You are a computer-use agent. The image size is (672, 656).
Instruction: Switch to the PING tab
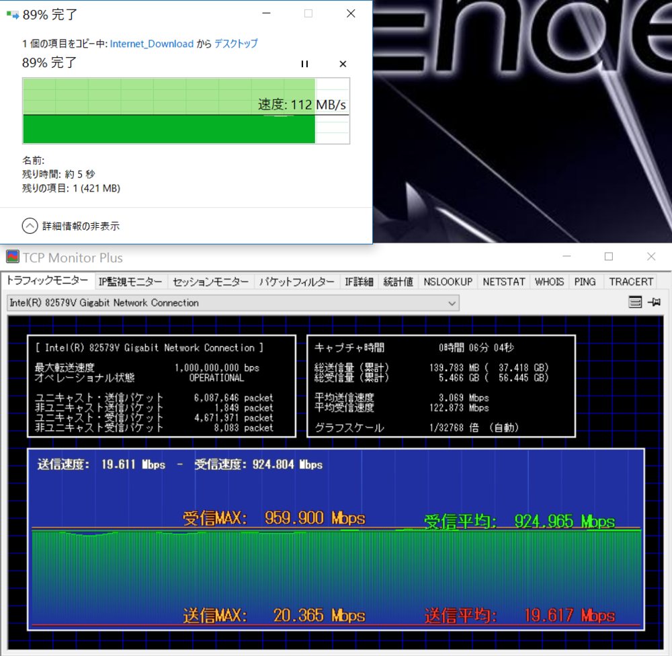tap(585, 282)
